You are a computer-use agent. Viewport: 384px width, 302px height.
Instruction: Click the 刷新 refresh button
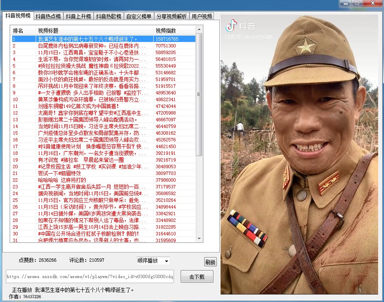tap(210, 262)
